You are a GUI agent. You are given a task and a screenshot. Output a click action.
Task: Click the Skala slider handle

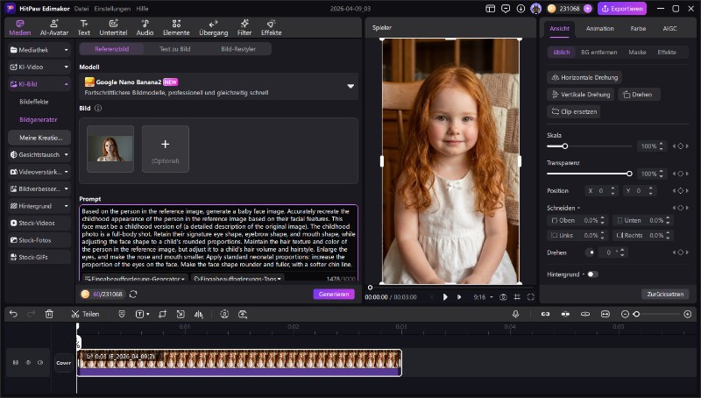564,146
